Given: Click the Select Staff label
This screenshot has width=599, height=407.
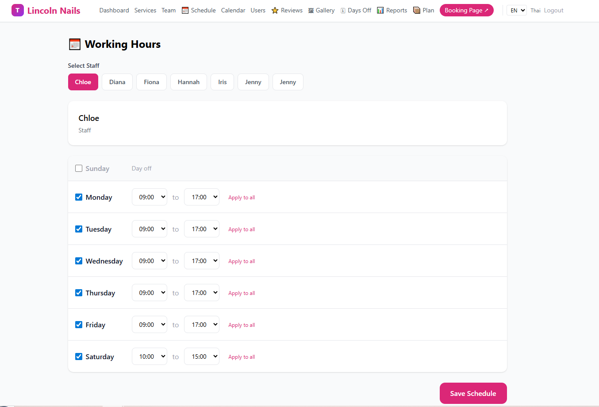Looking at the screenshot, I should pyautogui.click(x=84, y=66).
